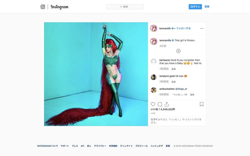The height and width of the screenshot is (156, 250).
Task: Click the フォローする follow link
Action: tap(183, 28)
